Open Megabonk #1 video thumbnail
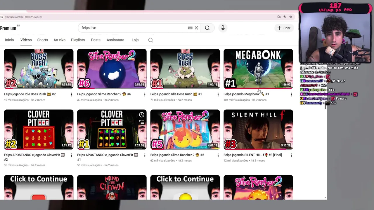Image resolution: width=374 pixels, height=210 pixels. pos(258,69)
